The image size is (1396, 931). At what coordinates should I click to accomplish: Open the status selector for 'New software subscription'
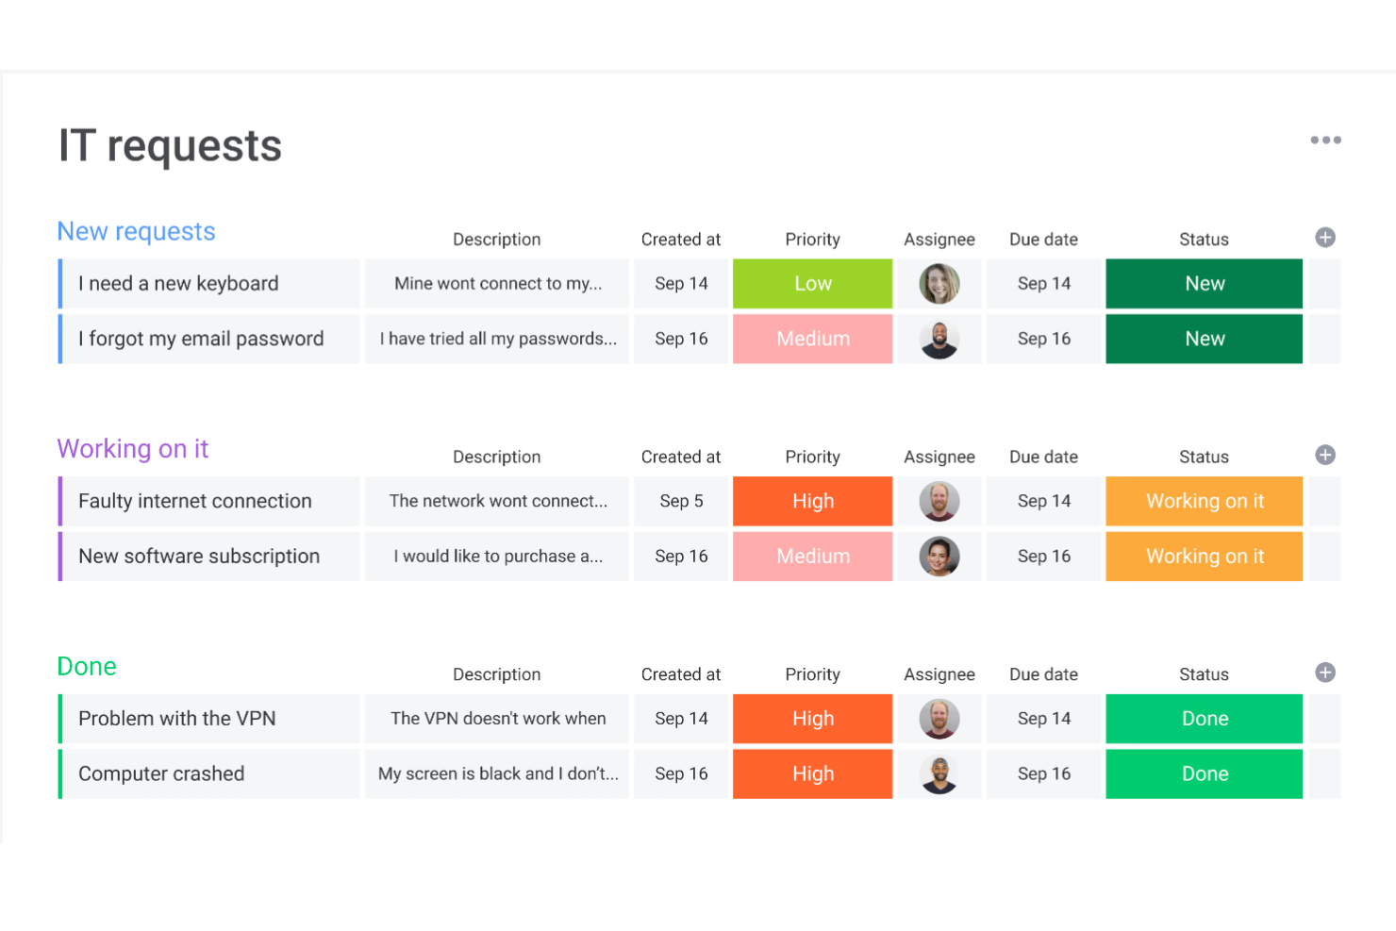[x=1204, y=557]
